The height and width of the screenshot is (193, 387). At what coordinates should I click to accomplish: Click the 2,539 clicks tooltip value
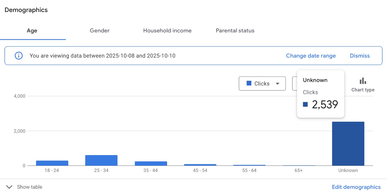325,105
